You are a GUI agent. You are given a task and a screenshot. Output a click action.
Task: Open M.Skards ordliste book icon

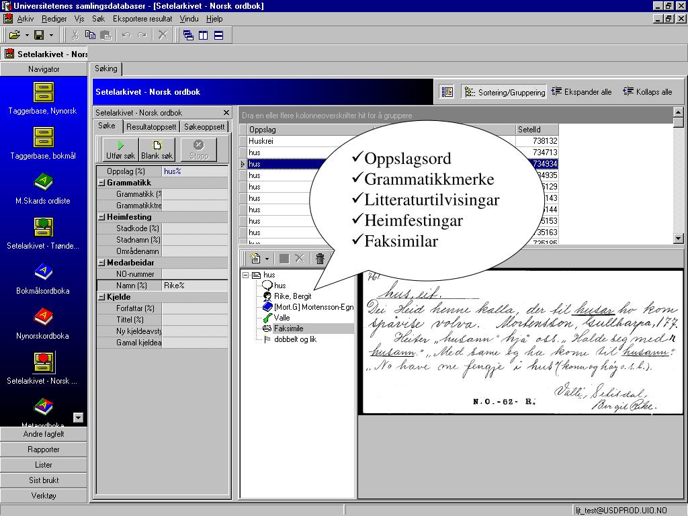[44, 182]
